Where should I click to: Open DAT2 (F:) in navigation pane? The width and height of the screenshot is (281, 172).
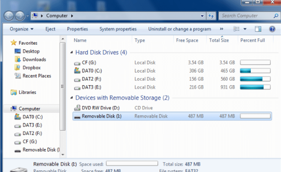(x=32, y=133)
